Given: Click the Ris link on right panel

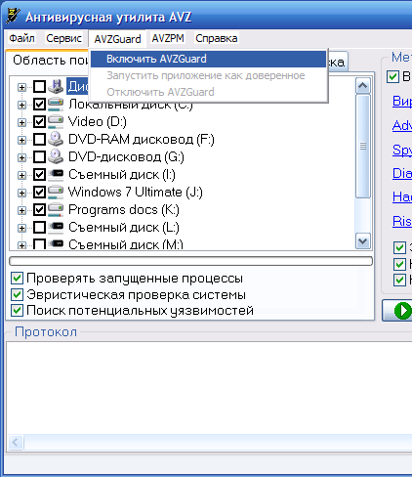Looking at the screenshot, I should pos(402,222).
